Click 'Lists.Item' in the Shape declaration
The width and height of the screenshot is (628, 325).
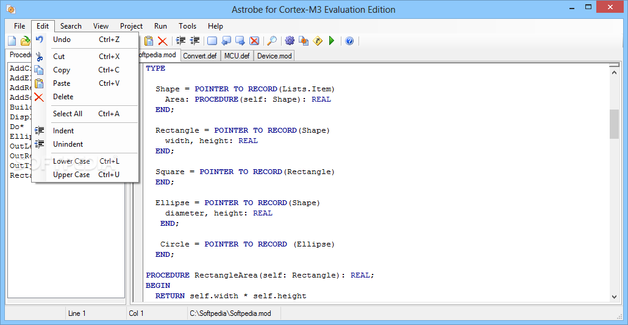tap(307, 89)
